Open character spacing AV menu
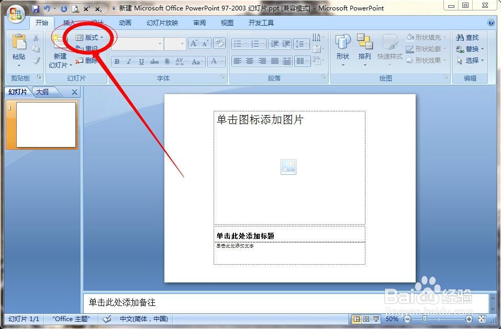 tap(181, 62)
